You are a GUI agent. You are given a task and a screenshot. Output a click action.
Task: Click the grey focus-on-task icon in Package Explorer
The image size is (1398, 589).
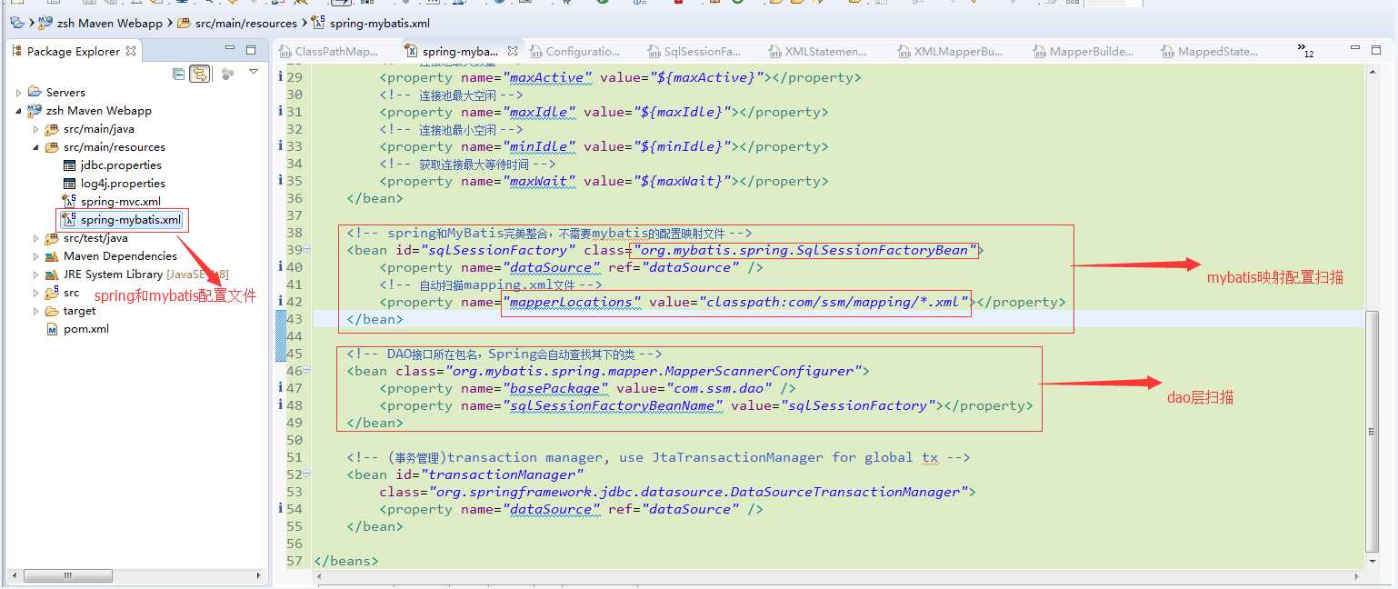pyautogui.click(x=227, y=74)
